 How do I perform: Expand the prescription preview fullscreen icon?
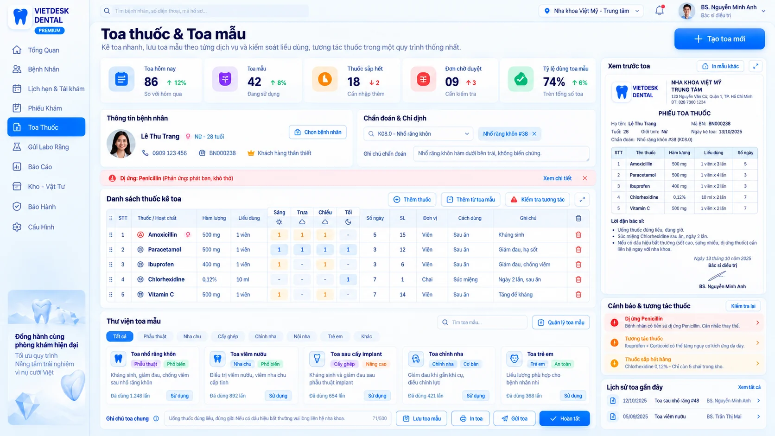point(756,66)
